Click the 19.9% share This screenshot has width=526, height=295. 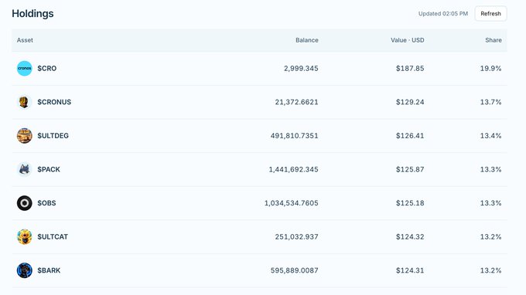(x=490, y=68)
